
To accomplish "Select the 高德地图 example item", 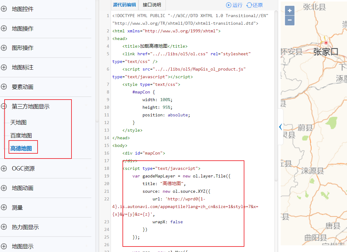I will click(x=21, y=148).
